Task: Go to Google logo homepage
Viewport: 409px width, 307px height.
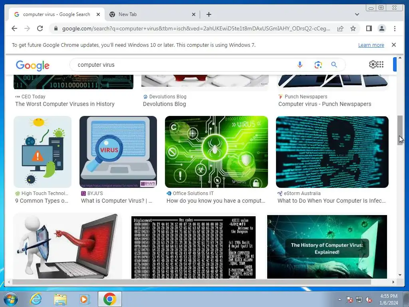Action: click(33, 66)
